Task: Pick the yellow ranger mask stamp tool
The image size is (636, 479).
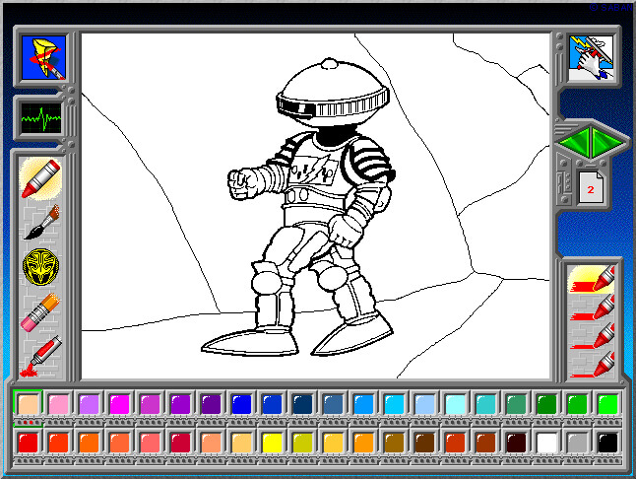Action: tap(40, 267)
